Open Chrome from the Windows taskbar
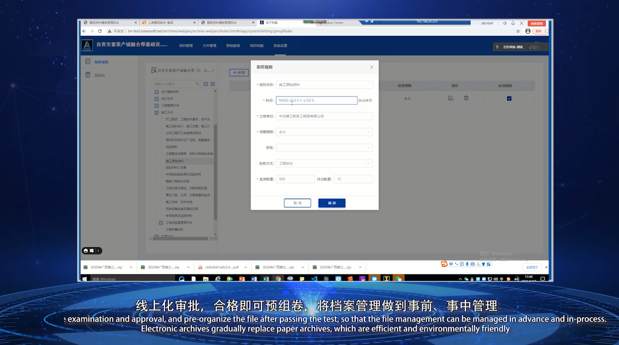 tap(278, 279)
